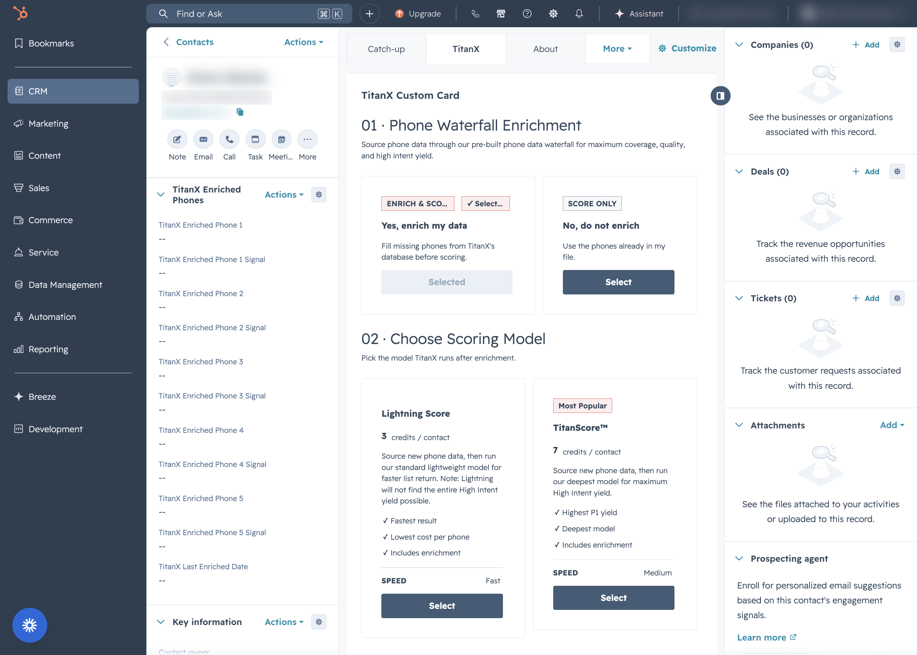Collapse the Key information section

(161, 622)
